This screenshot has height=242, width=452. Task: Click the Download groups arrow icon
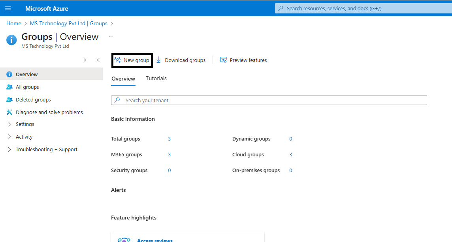[158, 60]
